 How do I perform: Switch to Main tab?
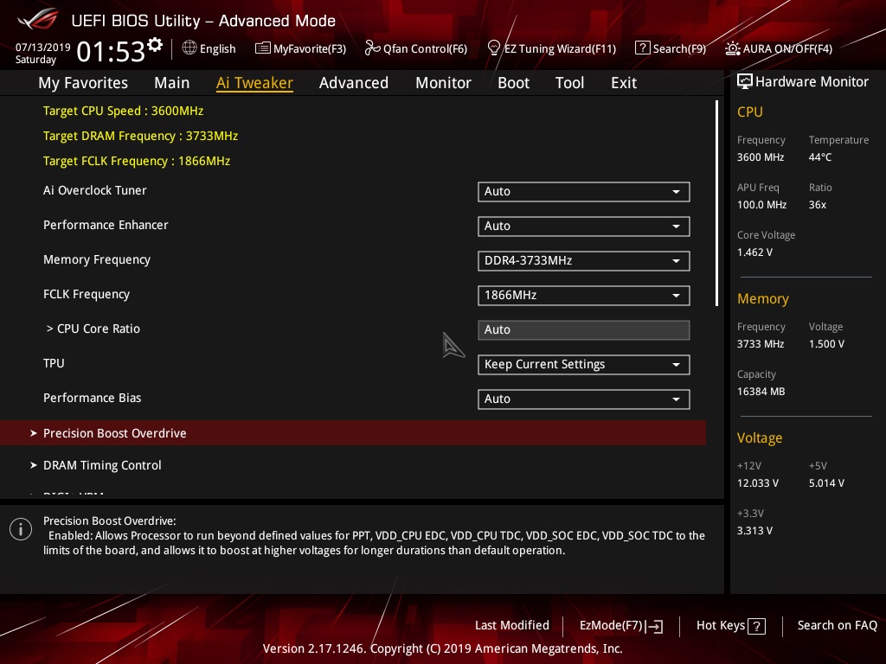172,83
